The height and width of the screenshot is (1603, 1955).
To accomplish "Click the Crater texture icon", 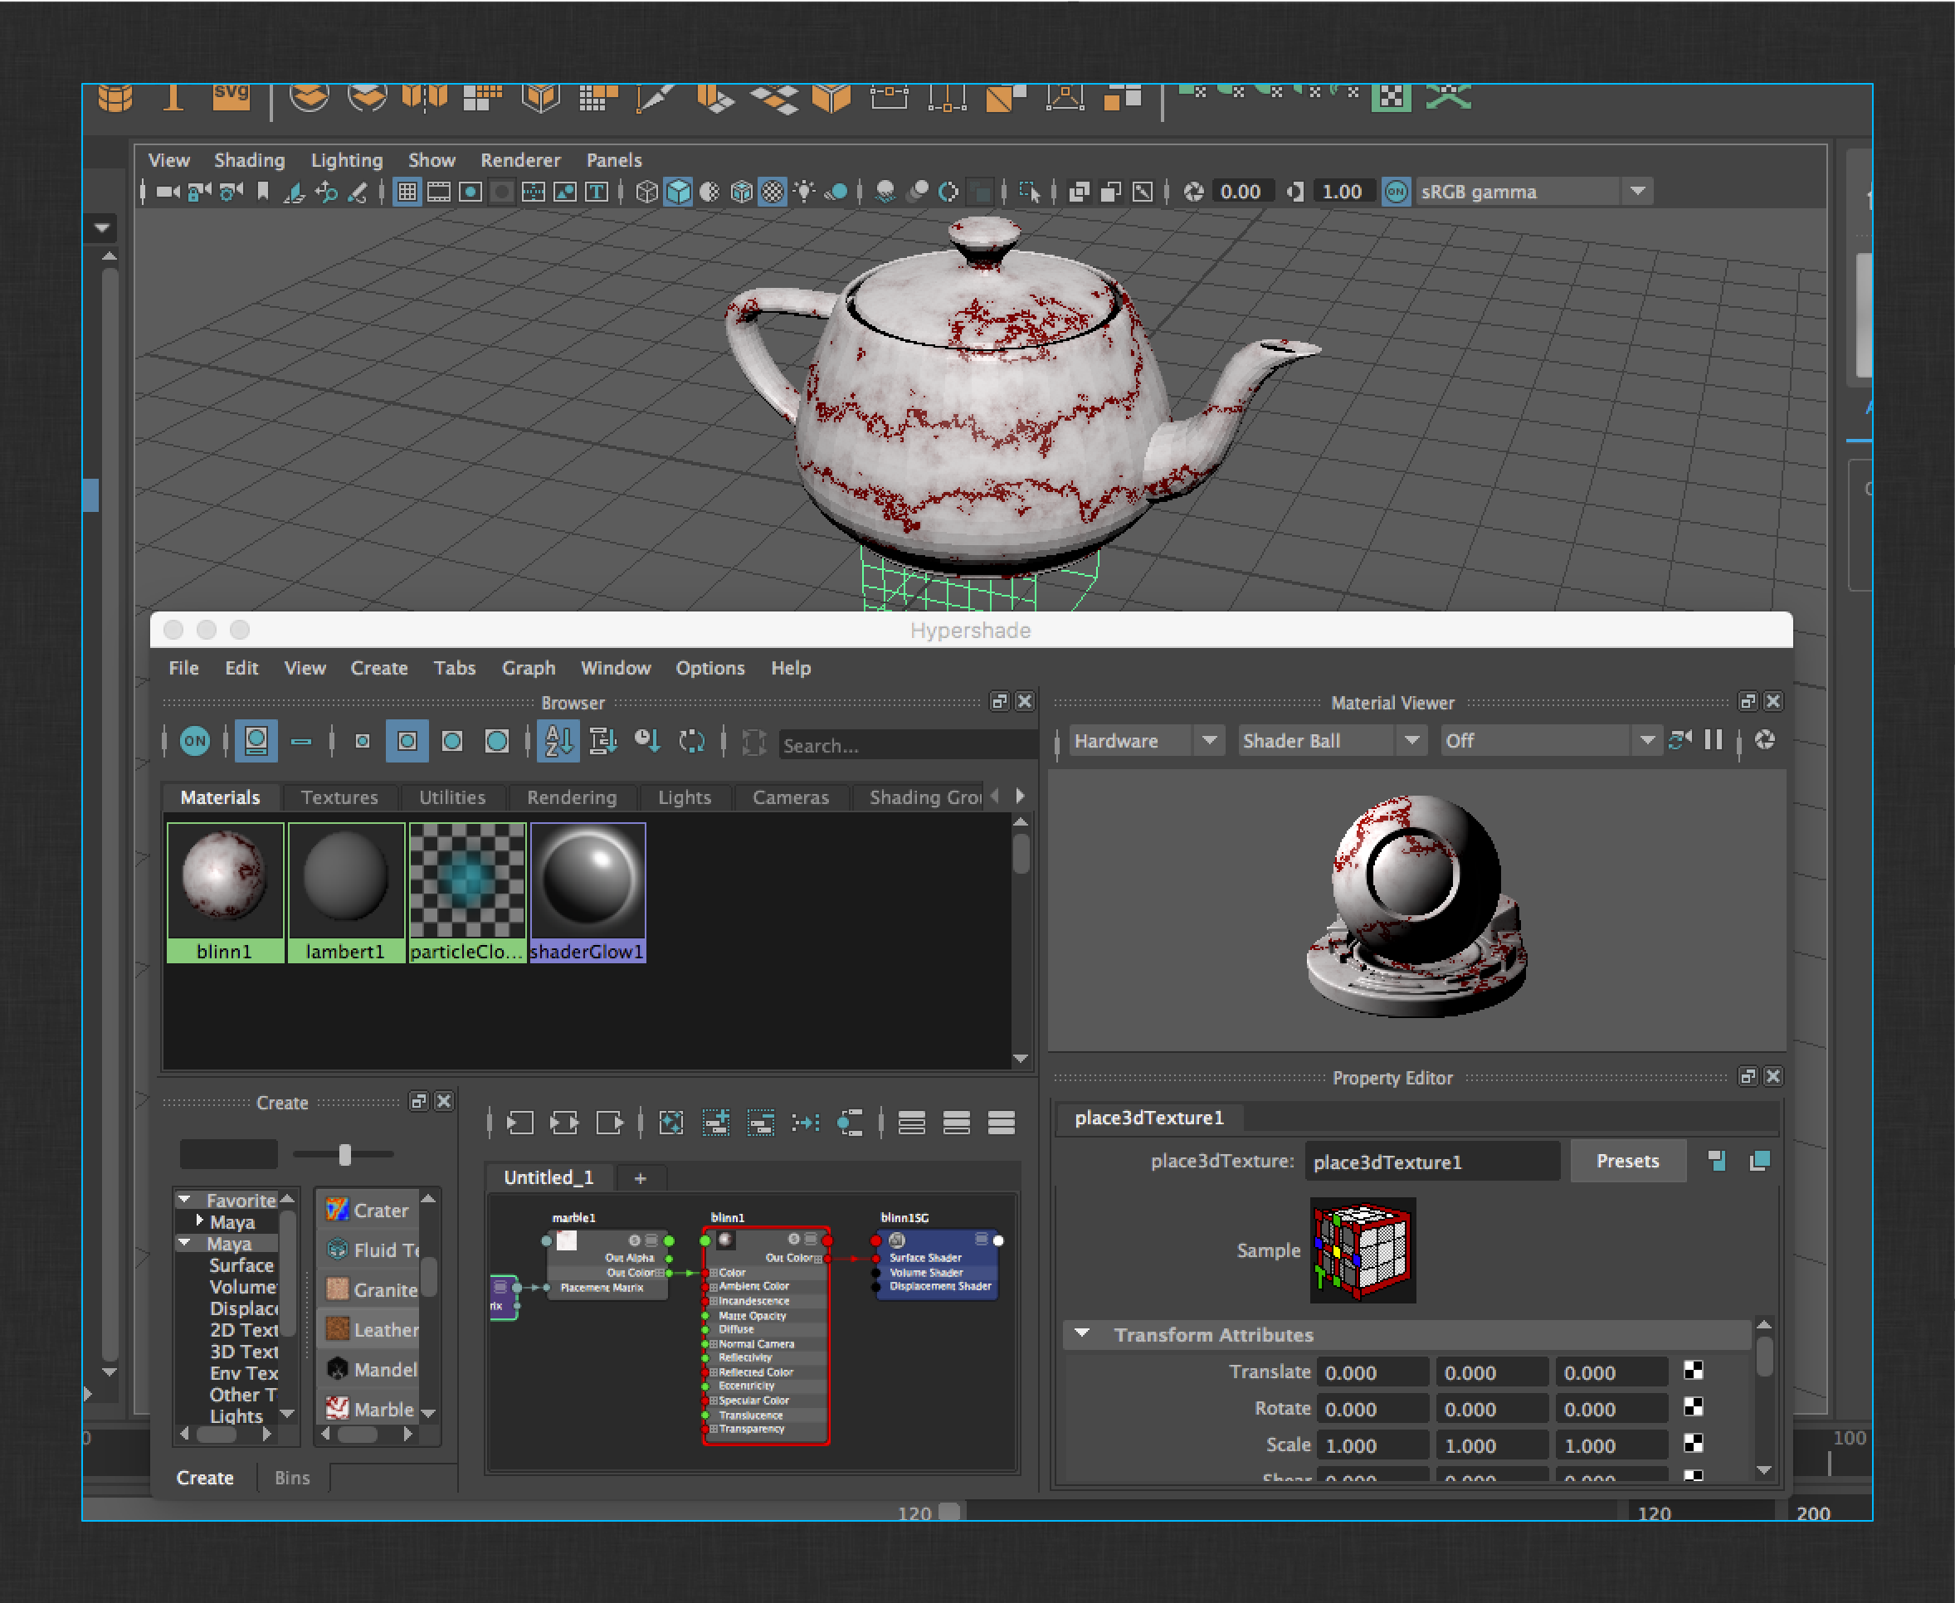I will tap(337, 1210).
